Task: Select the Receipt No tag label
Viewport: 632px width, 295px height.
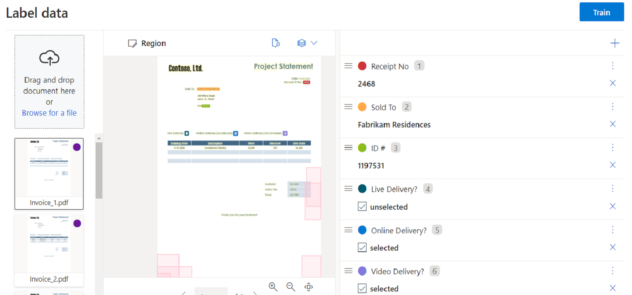Action: (x=390, y=66)
